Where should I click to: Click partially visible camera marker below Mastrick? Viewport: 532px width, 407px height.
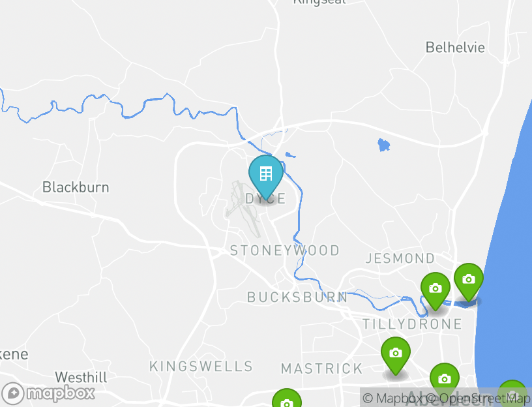pos(287,398)
